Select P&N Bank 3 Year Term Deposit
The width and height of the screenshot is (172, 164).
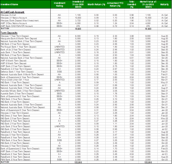(x=15, y=99)
